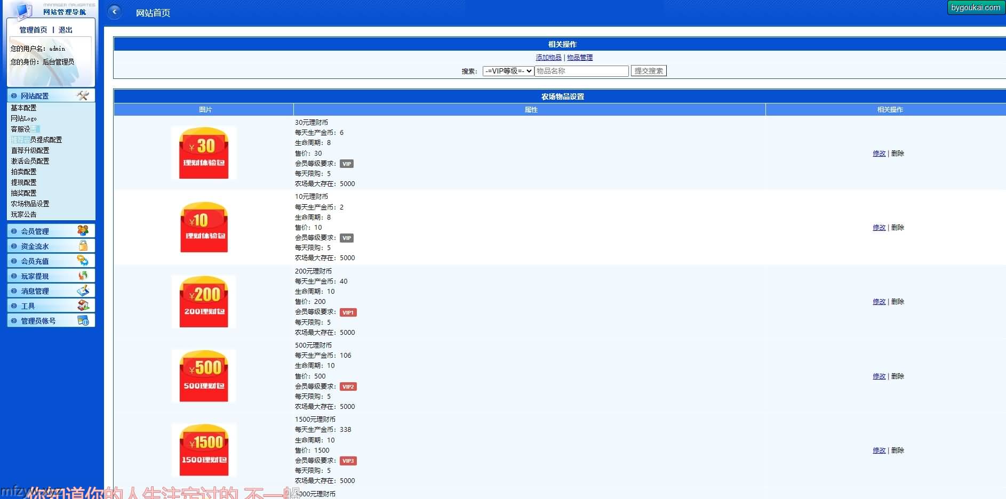This screenshot has height=499, width=1006.
Task: Open 农场物品设置 in the sidebar
Action: pos(30,204)
